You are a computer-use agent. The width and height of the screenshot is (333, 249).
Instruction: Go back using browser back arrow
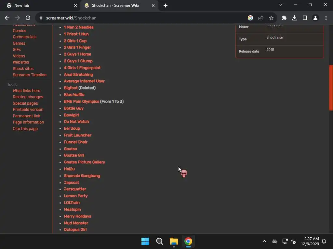pyautogui.click(x=7, y=18)
